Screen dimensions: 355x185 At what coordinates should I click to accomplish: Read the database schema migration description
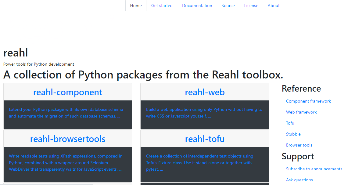66,113
